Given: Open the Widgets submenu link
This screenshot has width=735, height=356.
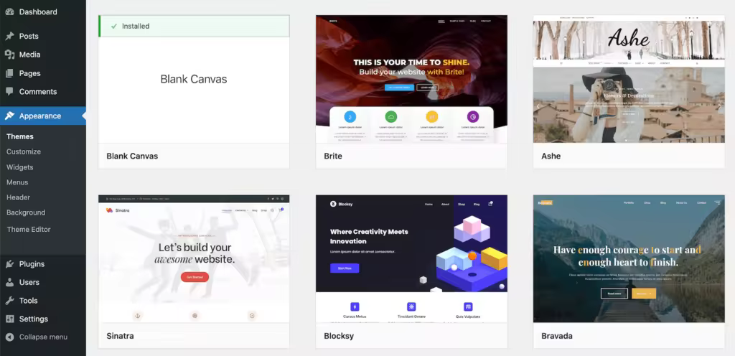Looking at the screenshot, I should [x=19, y=167].
